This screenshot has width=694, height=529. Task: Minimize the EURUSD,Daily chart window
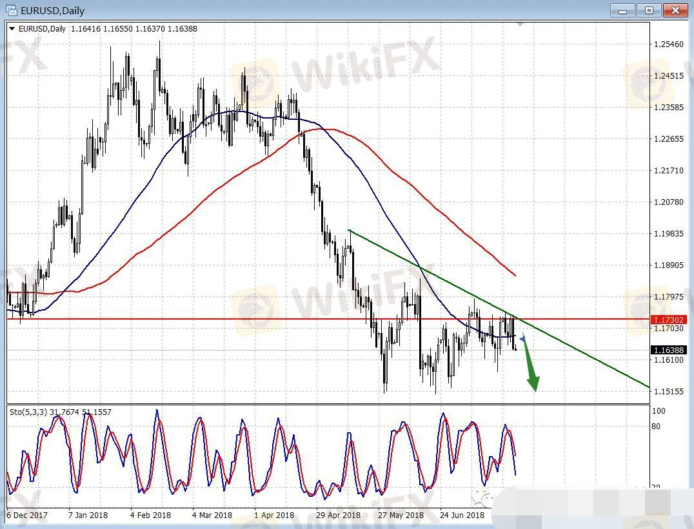tap(622, 10)
